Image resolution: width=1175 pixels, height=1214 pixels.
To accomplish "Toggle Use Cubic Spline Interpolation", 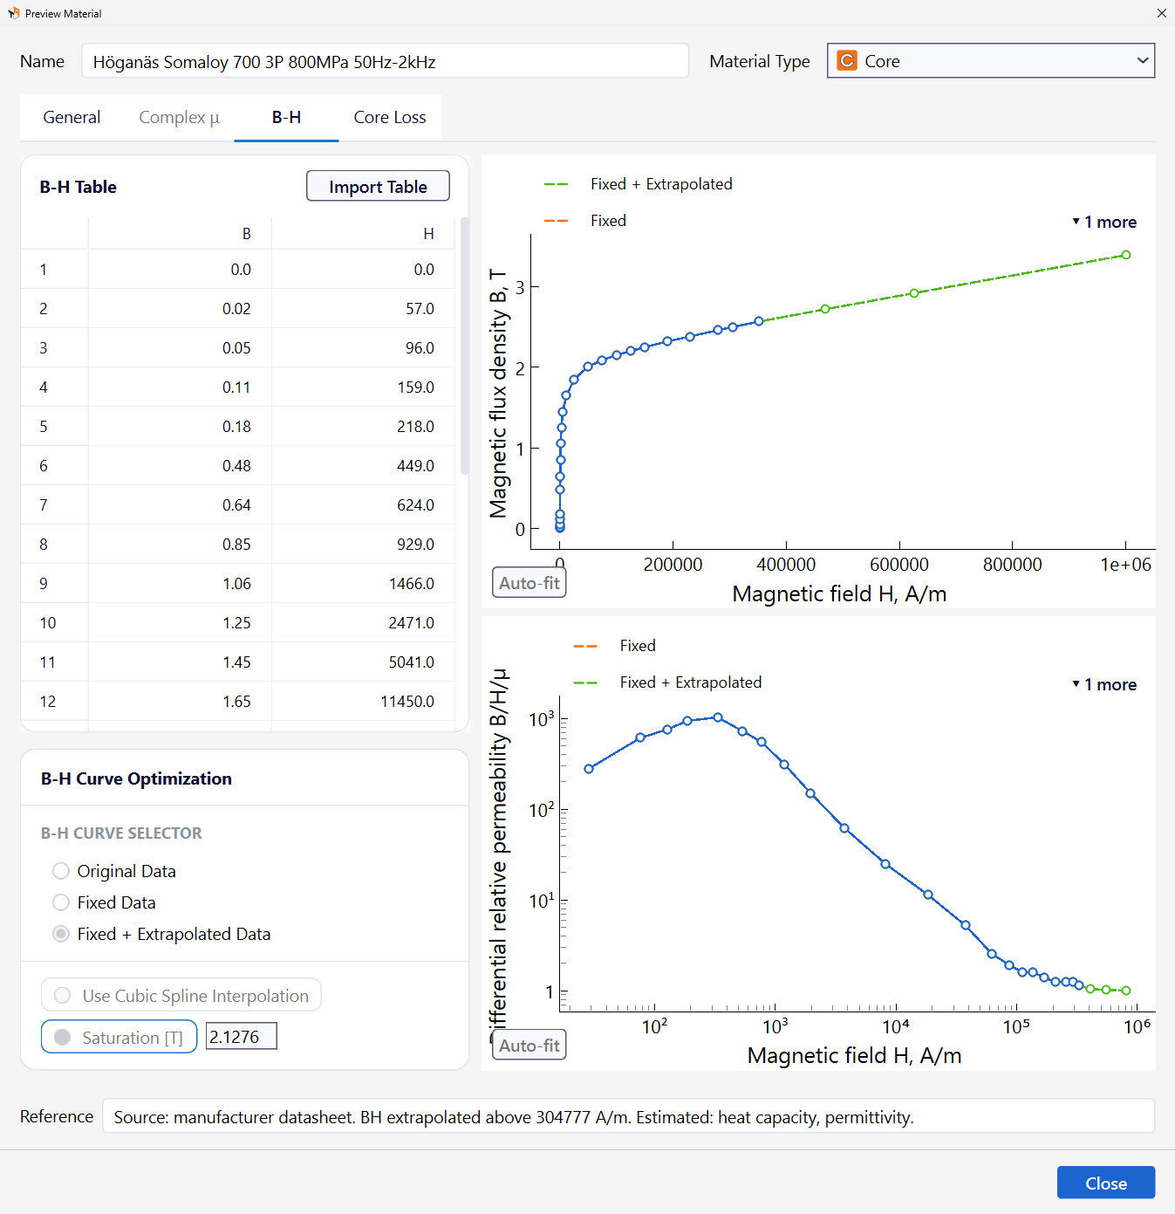I will click(181, 996).
